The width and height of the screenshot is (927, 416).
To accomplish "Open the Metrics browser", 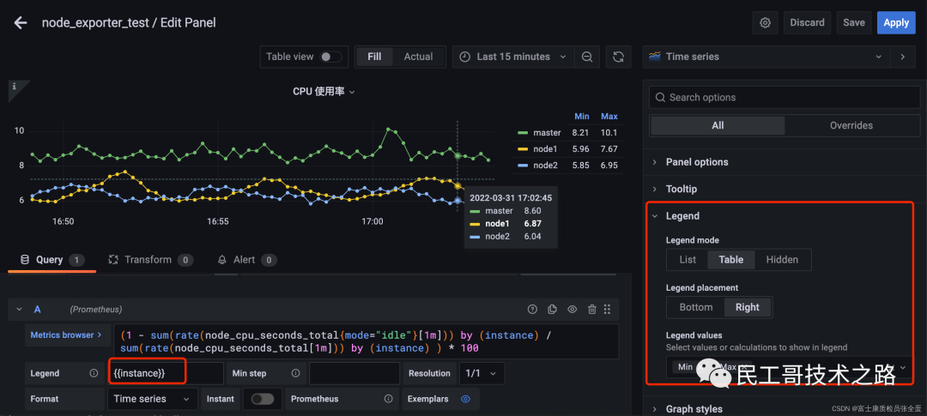I will (66, 335).
